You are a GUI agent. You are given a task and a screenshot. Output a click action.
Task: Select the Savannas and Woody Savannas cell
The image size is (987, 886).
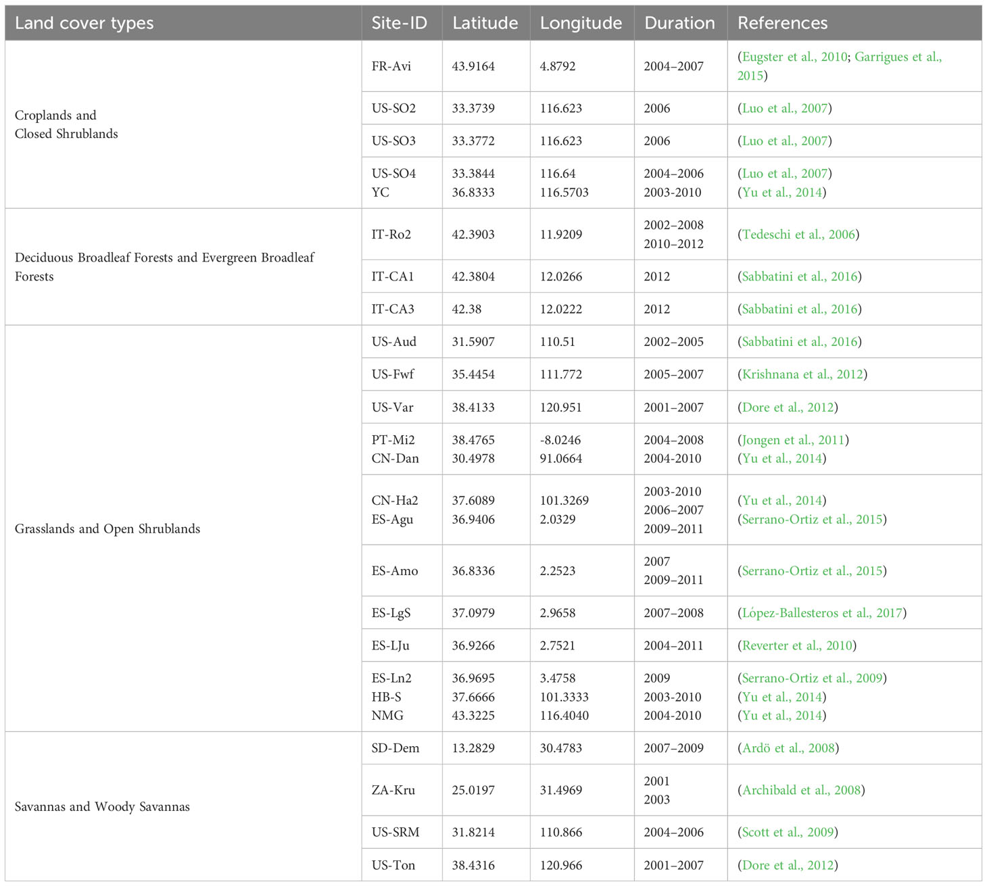coord(183,806)
